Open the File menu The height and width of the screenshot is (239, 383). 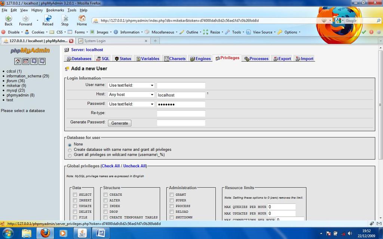tap(4, 10)
